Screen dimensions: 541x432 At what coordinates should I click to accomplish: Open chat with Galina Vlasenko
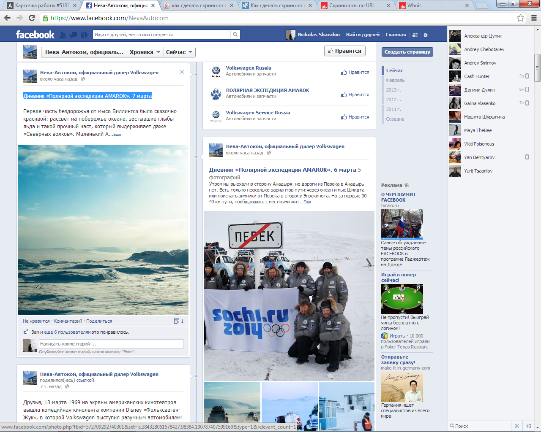click(x=490, y=103)
